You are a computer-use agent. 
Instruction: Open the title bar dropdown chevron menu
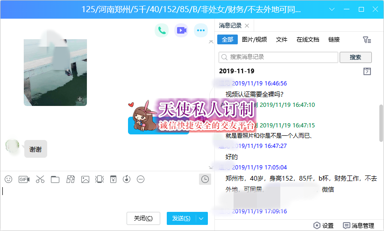pyautogui.click(x=333, y=9)
